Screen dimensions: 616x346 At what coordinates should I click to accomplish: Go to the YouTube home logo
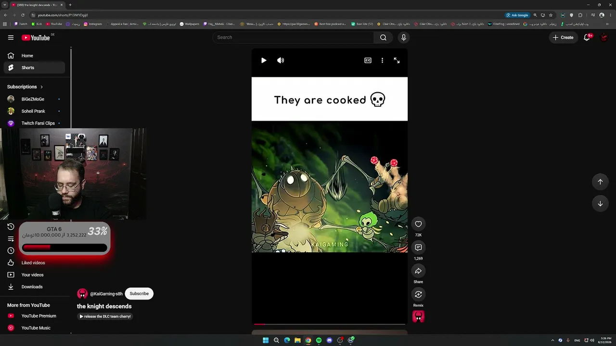click(36, 37)
